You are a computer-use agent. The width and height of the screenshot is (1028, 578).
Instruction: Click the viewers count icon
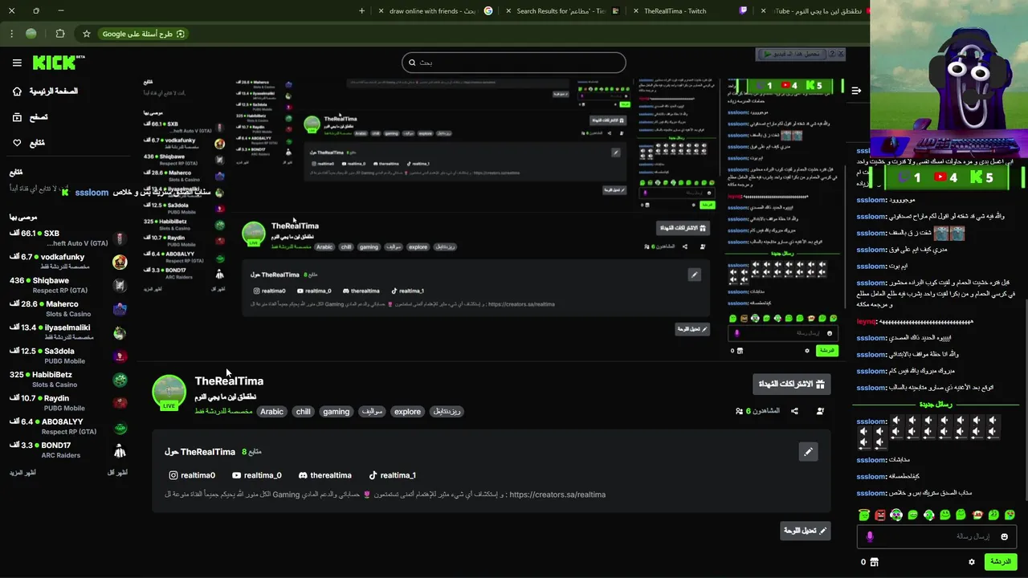coord(739,411)
